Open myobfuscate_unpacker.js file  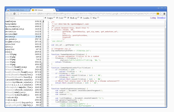pyautogui.click(x=23, y=82)
